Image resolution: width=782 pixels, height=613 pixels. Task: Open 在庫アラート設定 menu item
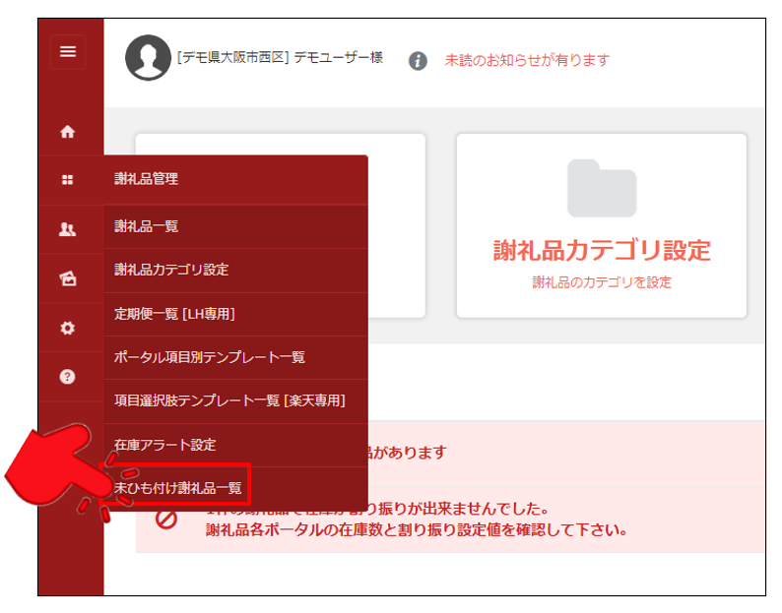click(x=164, y=445)
